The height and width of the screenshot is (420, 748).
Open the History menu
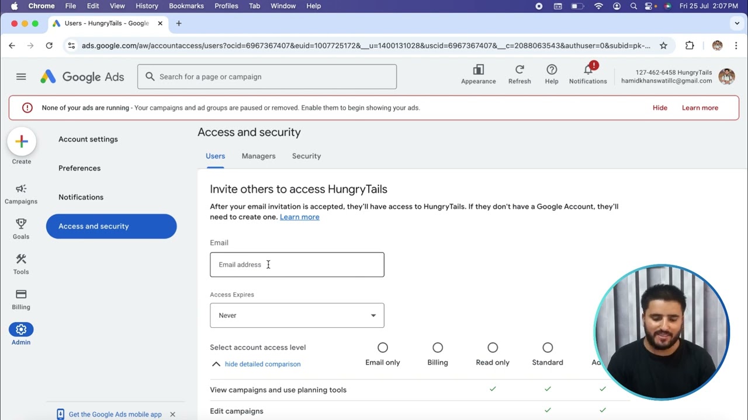147,6
